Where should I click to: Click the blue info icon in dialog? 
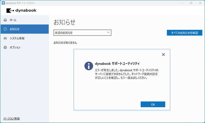[x=89, y=66]
